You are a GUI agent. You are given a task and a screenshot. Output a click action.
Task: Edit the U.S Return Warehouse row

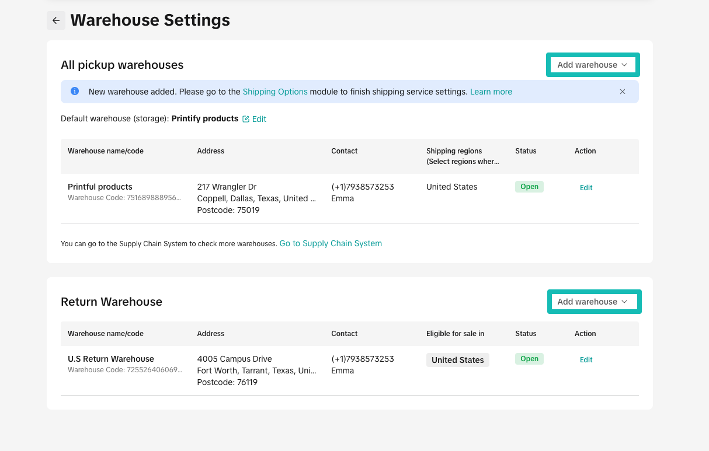(586, 360)
